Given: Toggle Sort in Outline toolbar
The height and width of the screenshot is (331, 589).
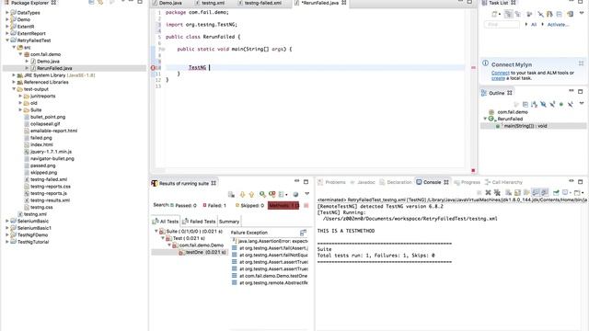Looking at the screenshot, I should (534, 104).
